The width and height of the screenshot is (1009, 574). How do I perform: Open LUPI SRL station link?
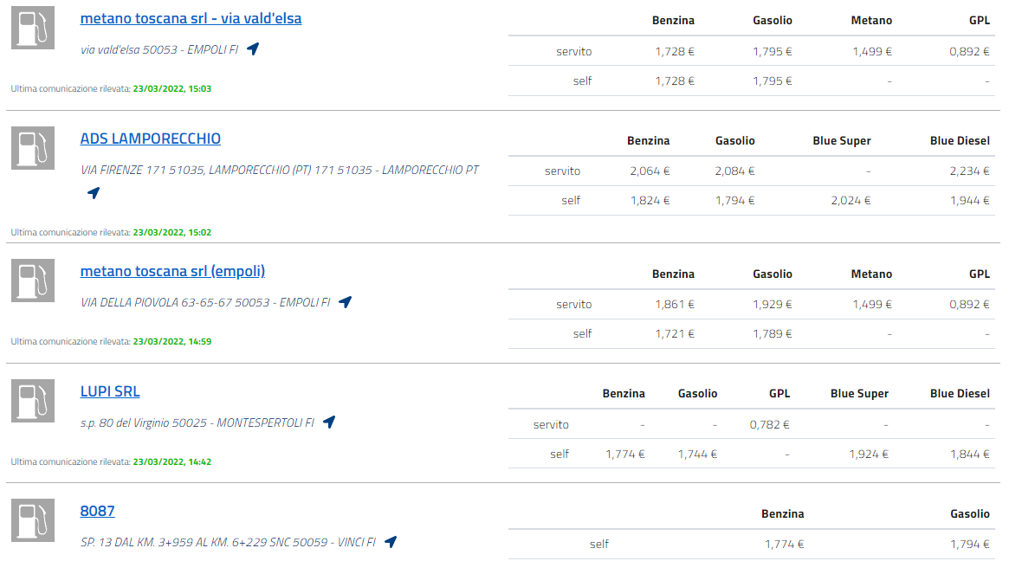[110, 391]
